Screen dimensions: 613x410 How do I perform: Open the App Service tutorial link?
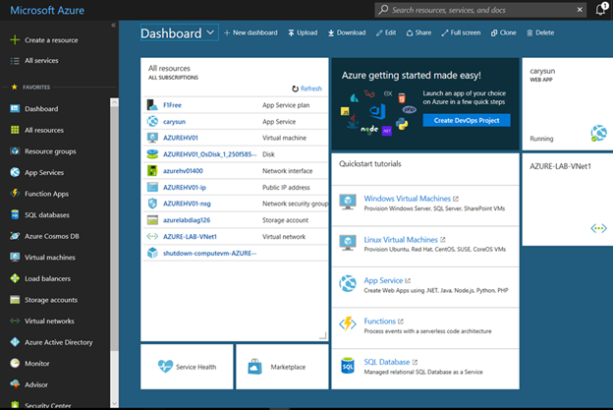click(383, 280)
